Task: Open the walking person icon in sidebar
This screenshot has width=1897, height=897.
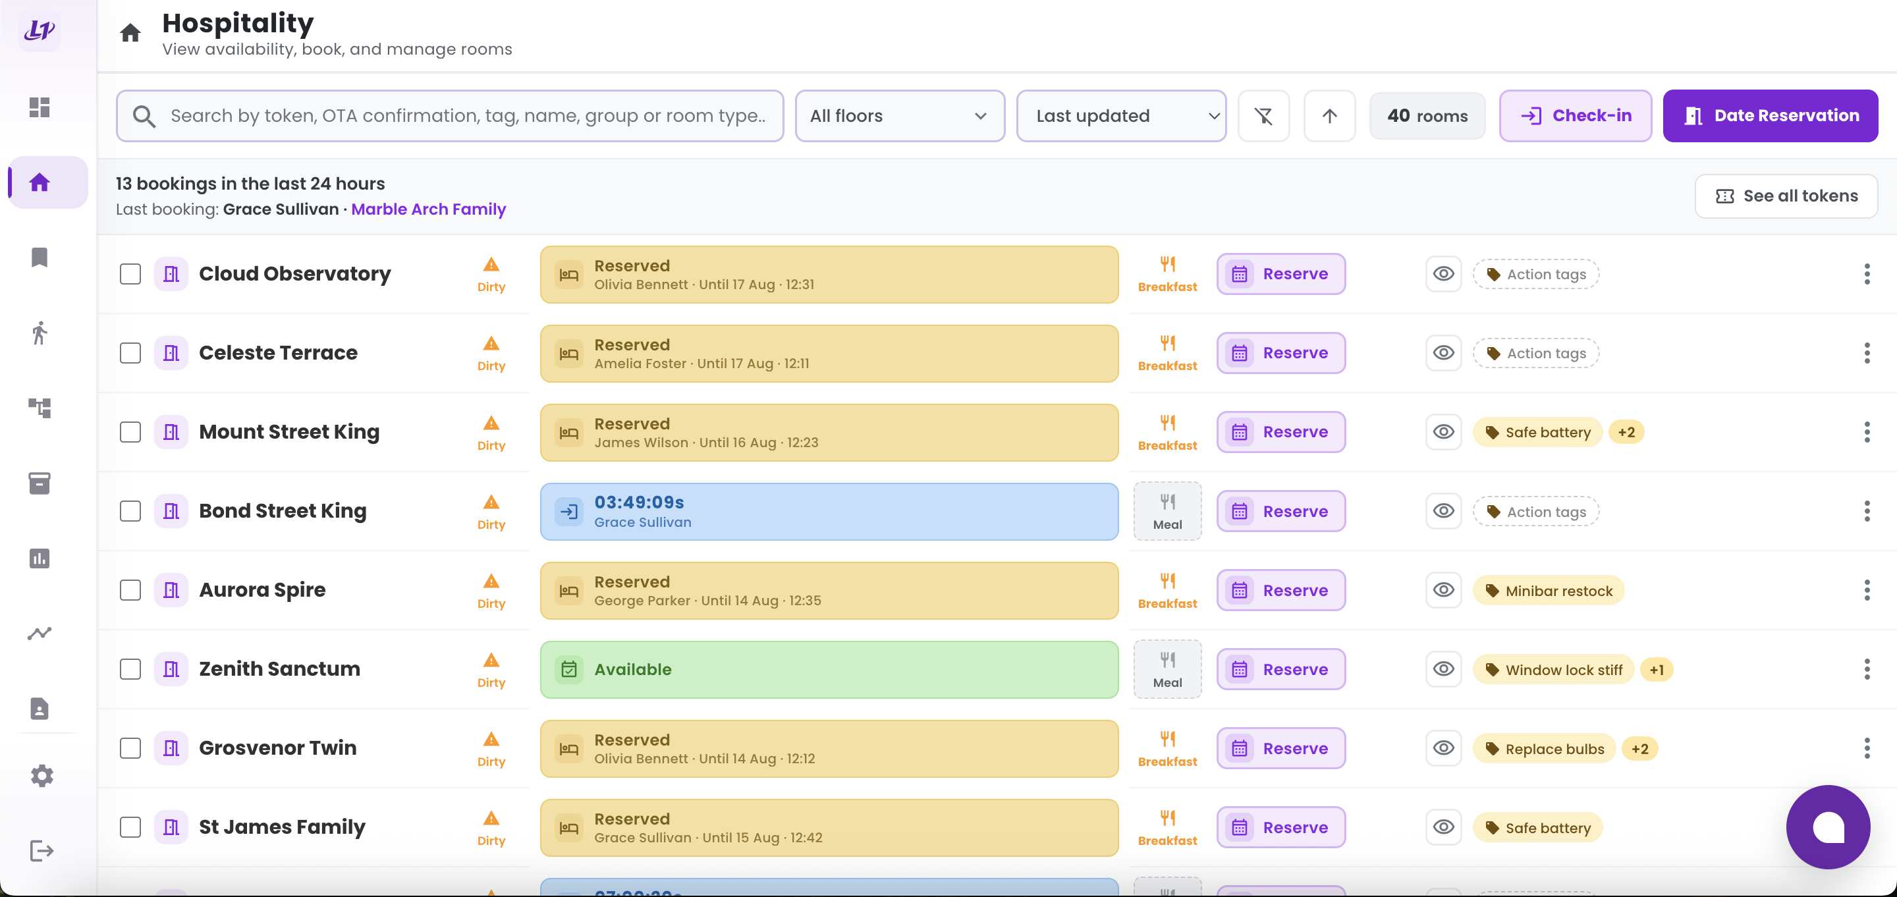Action: 40,333
